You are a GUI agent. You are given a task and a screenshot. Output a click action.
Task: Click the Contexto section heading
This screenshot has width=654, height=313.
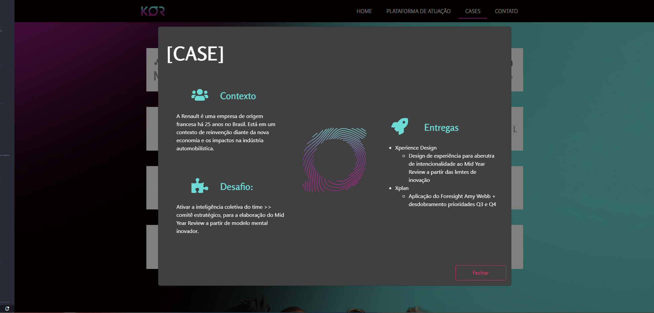(238, 96)
